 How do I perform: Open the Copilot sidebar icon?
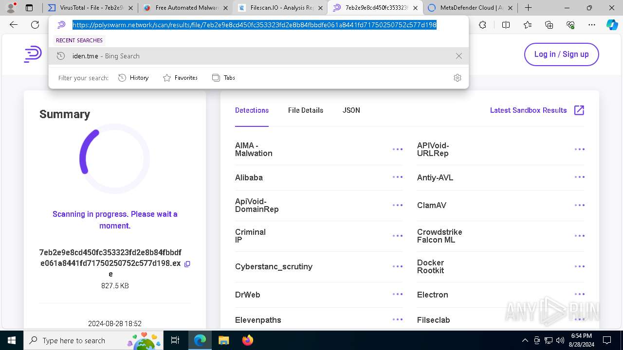point(612,25)
